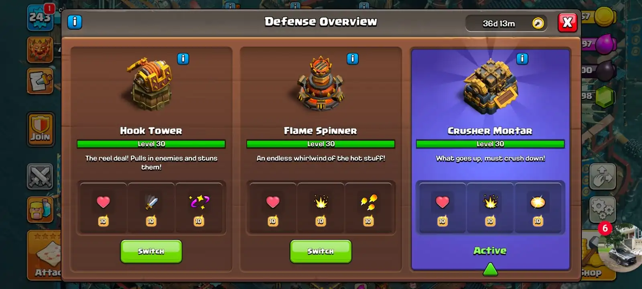Select Hook Tower stun swirl stat
This screenshot has height=289, width=642.
[199, 208]
